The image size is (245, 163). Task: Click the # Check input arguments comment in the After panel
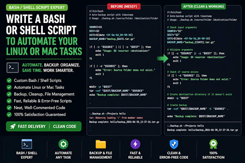click(x=182, y=27)
